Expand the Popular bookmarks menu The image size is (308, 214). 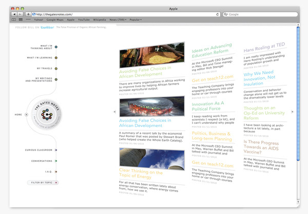coord(136,19)
